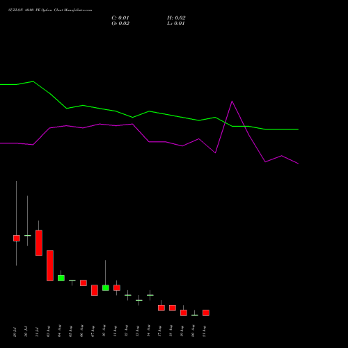Select the low value L: 0.01
The height and width of the screenshot is (348, 348).
pos(175,24)
